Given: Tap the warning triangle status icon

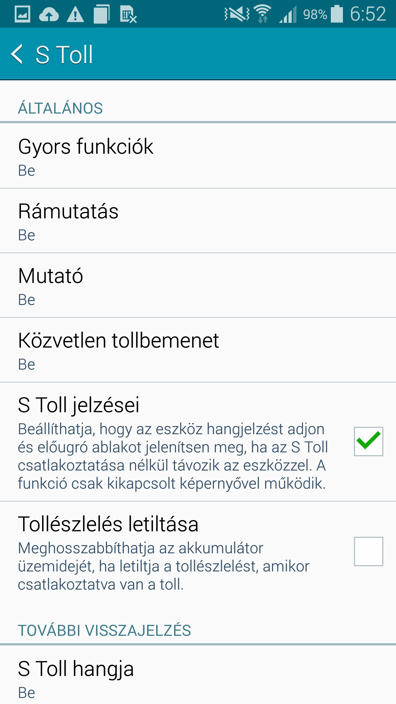Looking at the screenshot, I should pyautogui.click(x=75, y=15).
